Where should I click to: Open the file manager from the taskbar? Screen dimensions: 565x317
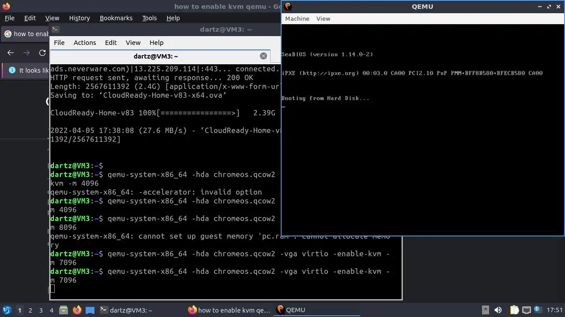pos(64,310)
